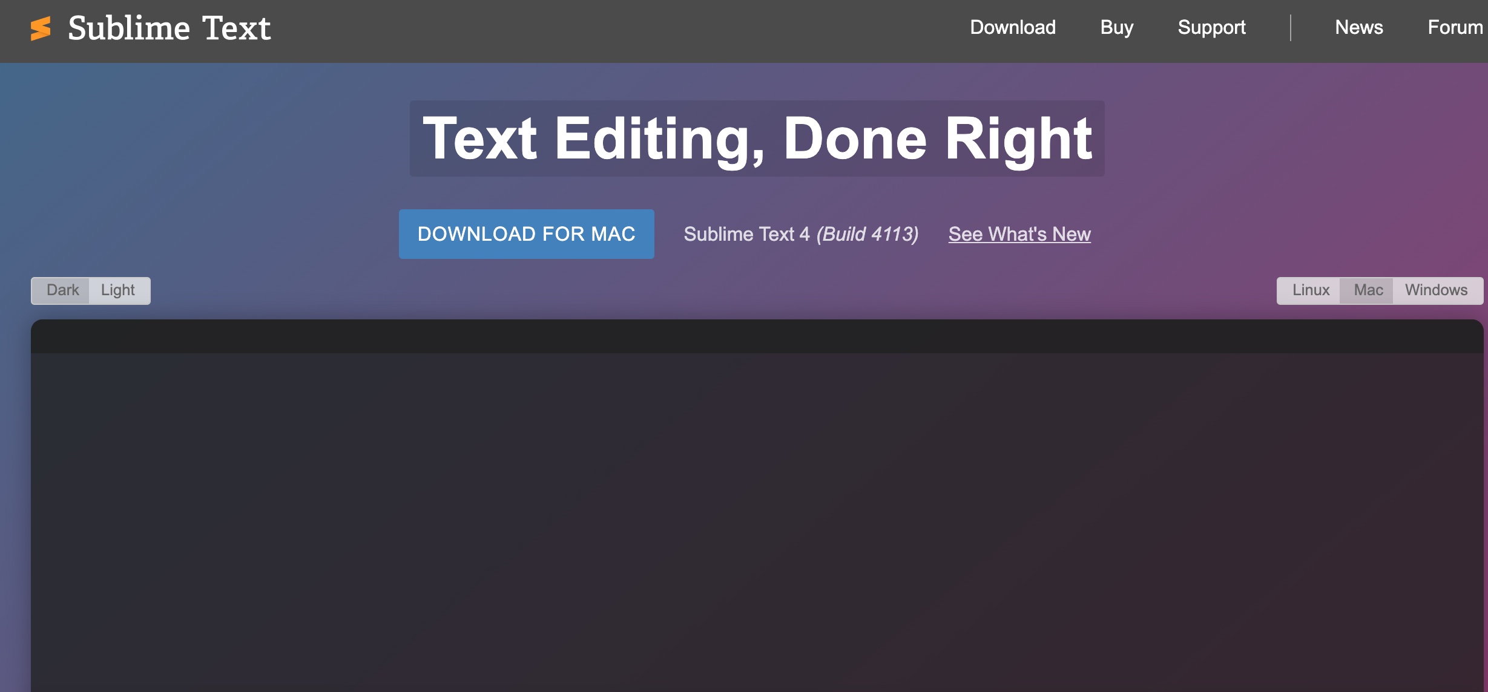Open the Forum link
The image size is (1488, 692).
click(1455, 27)
